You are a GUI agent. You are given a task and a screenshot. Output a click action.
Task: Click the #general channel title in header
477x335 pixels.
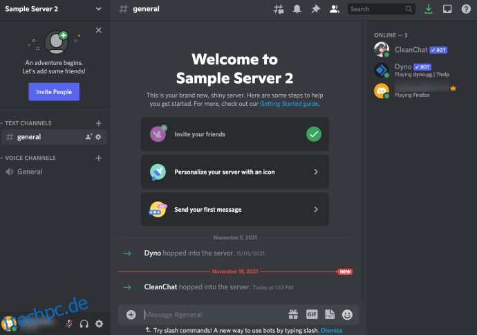tap(146, 9)
